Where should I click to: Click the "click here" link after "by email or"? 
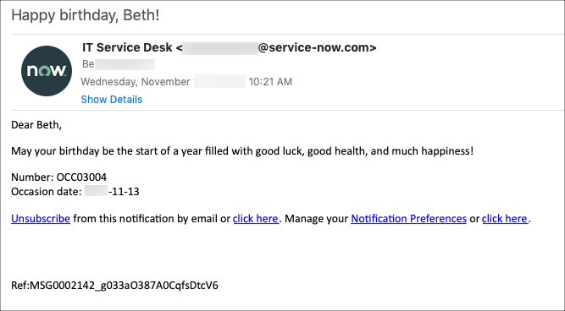pos(256,219)
